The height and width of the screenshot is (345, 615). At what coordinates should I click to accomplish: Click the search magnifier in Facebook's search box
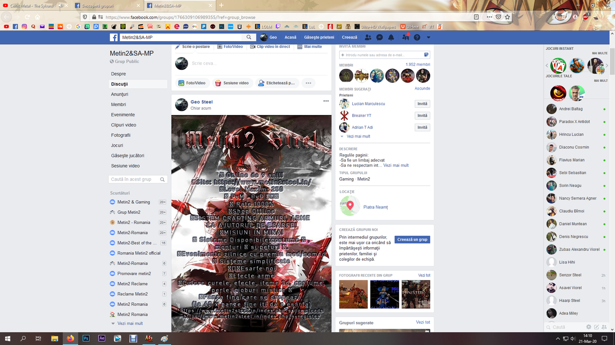click(x=249, y=37)
